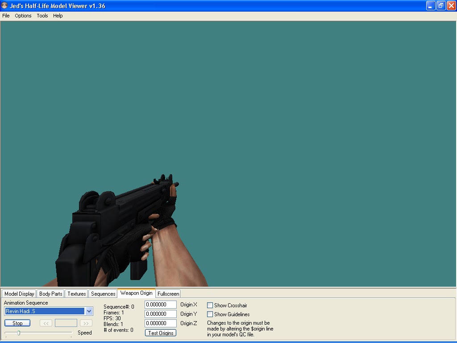Click the 'Frames: 1' info text

114,313
